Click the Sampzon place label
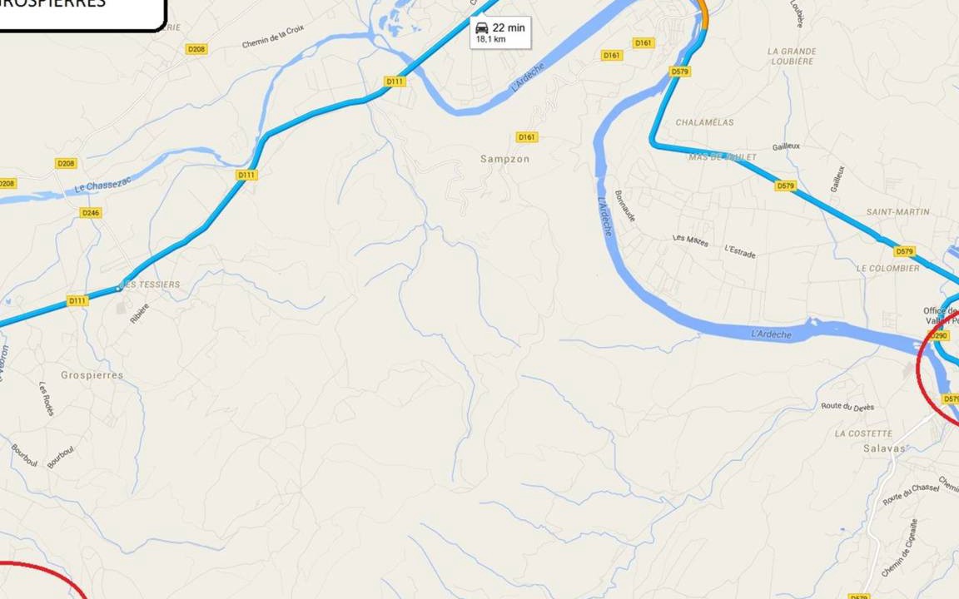This screenshot has height=599, width=959. (x=504, y=159)
